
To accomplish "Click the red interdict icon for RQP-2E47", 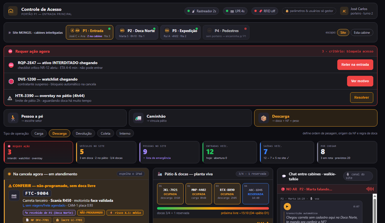I will (x=11, y=65).
